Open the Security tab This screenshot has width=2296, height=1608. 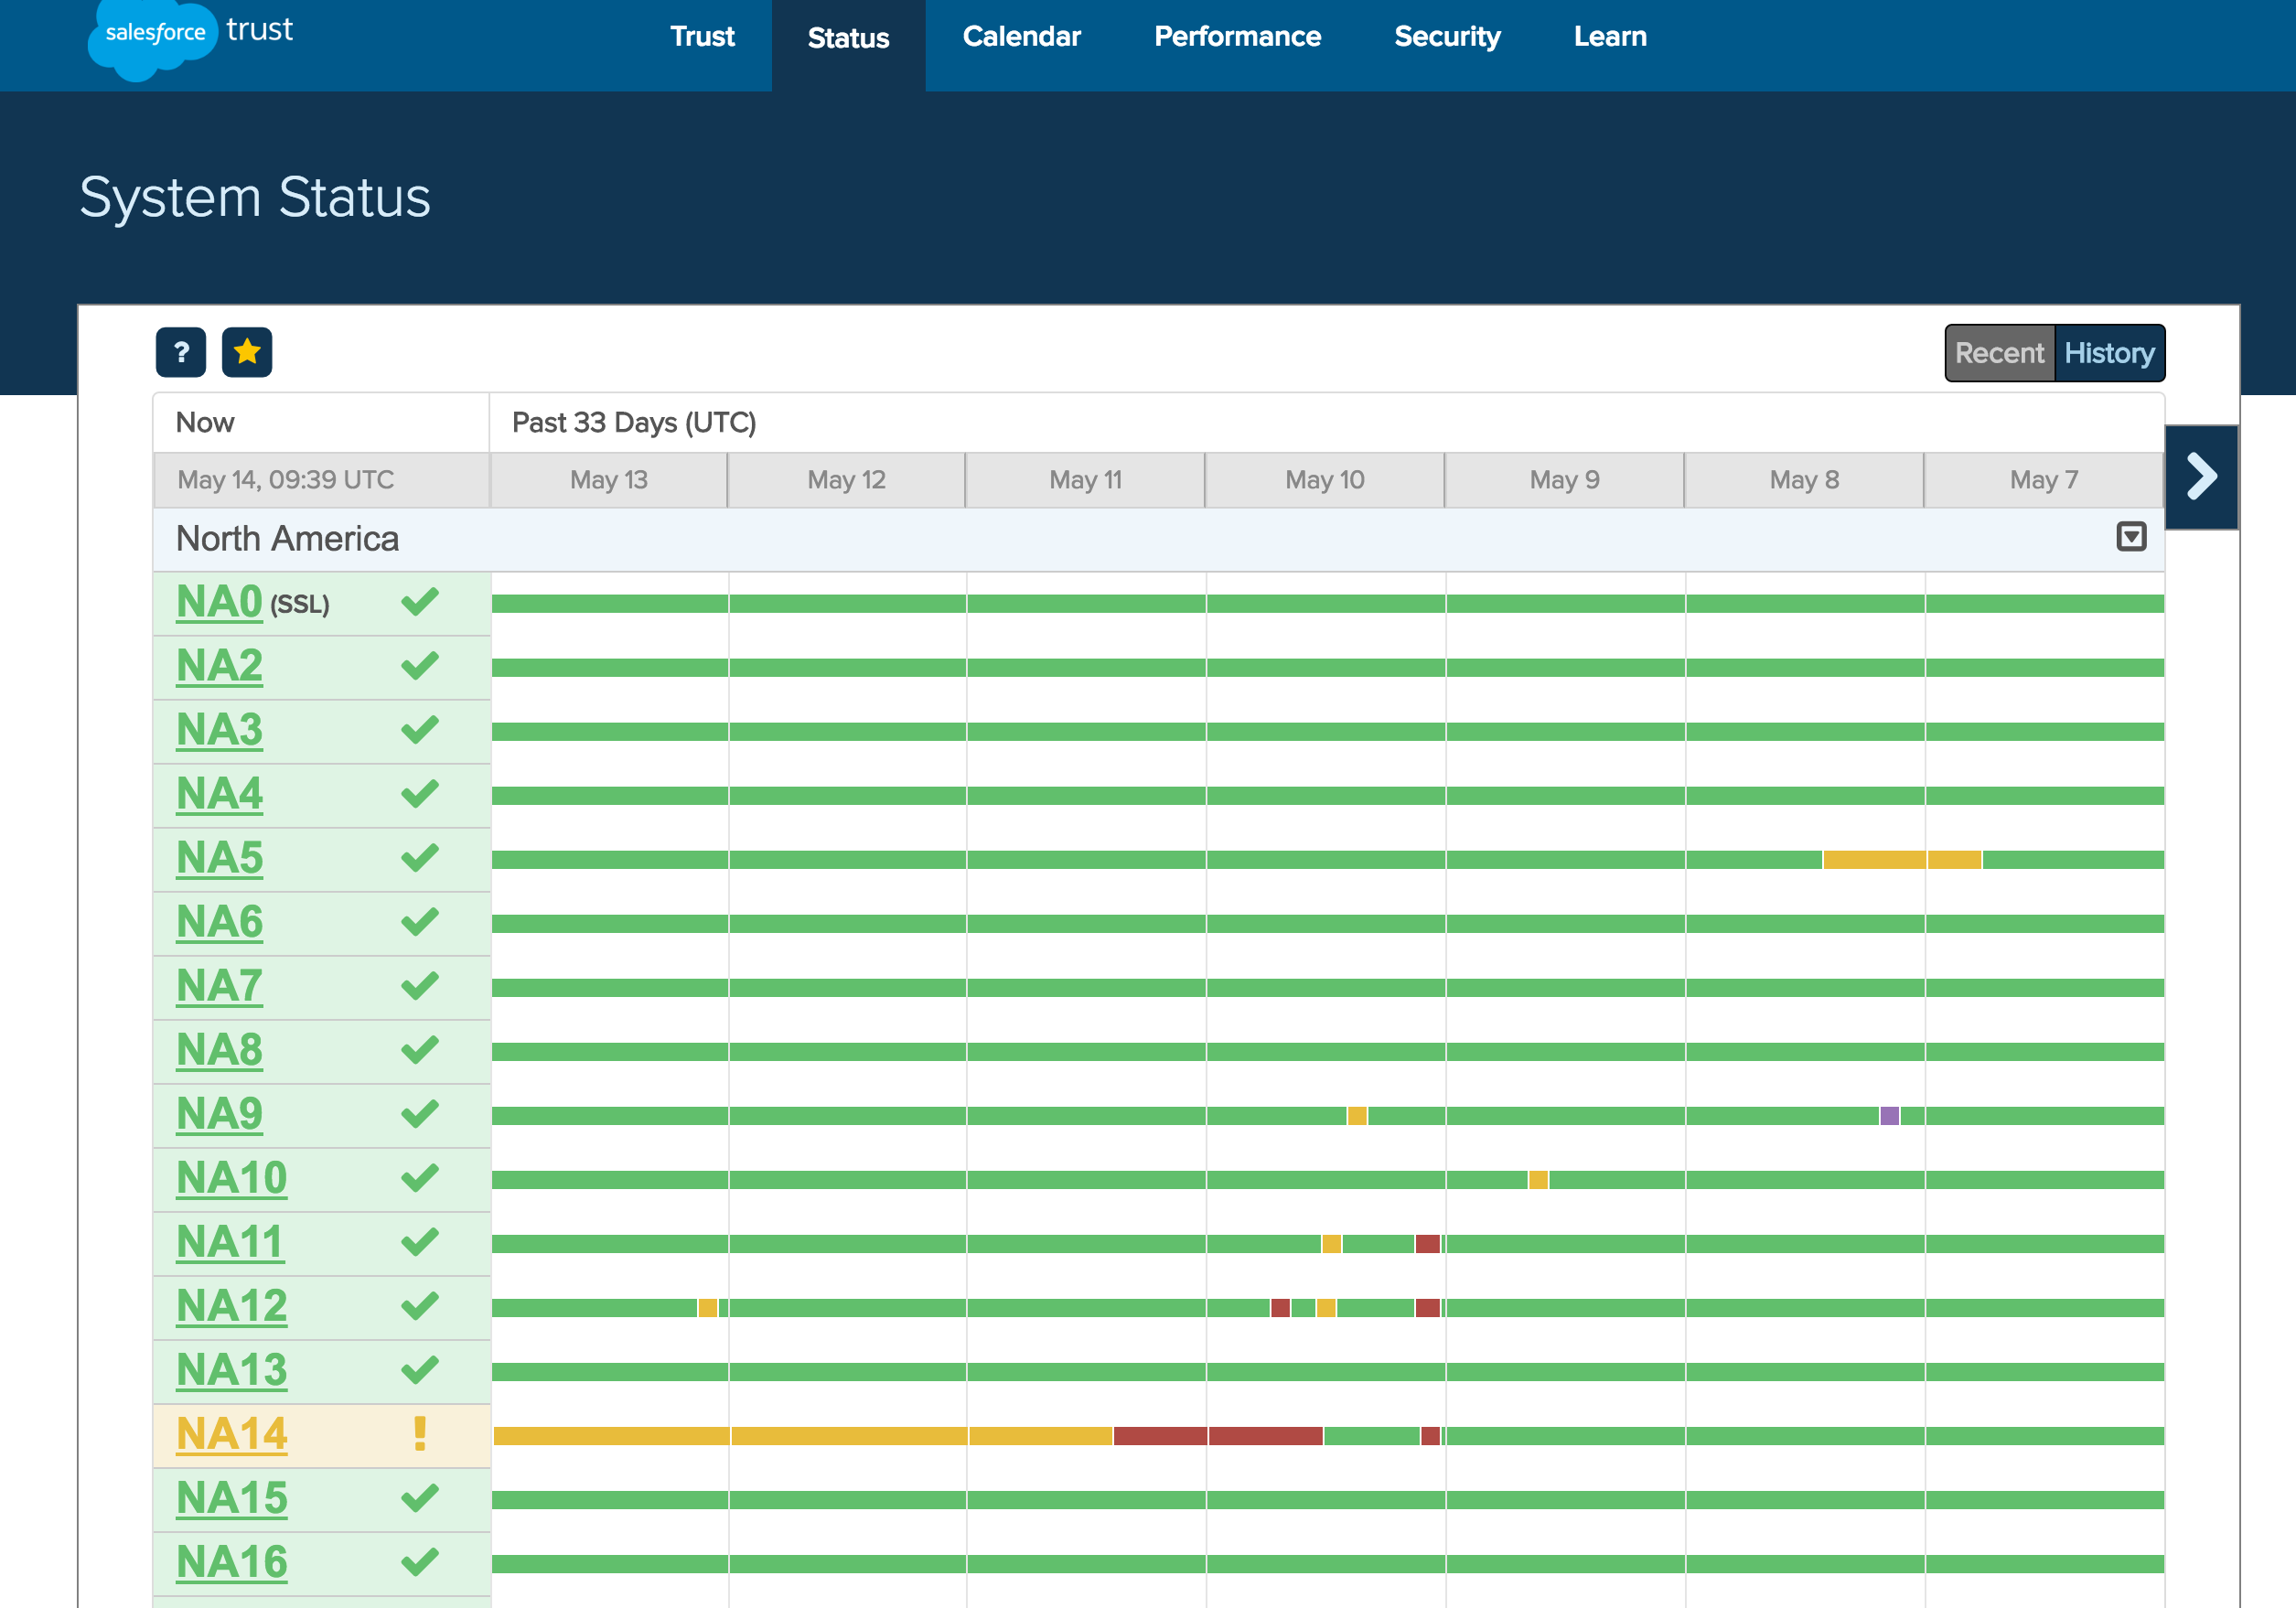1448,36
